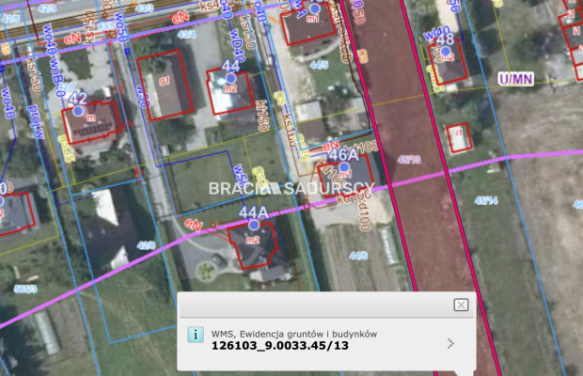
Task: Open parcel details with the arrow chevron
Action: click(450, 343)
